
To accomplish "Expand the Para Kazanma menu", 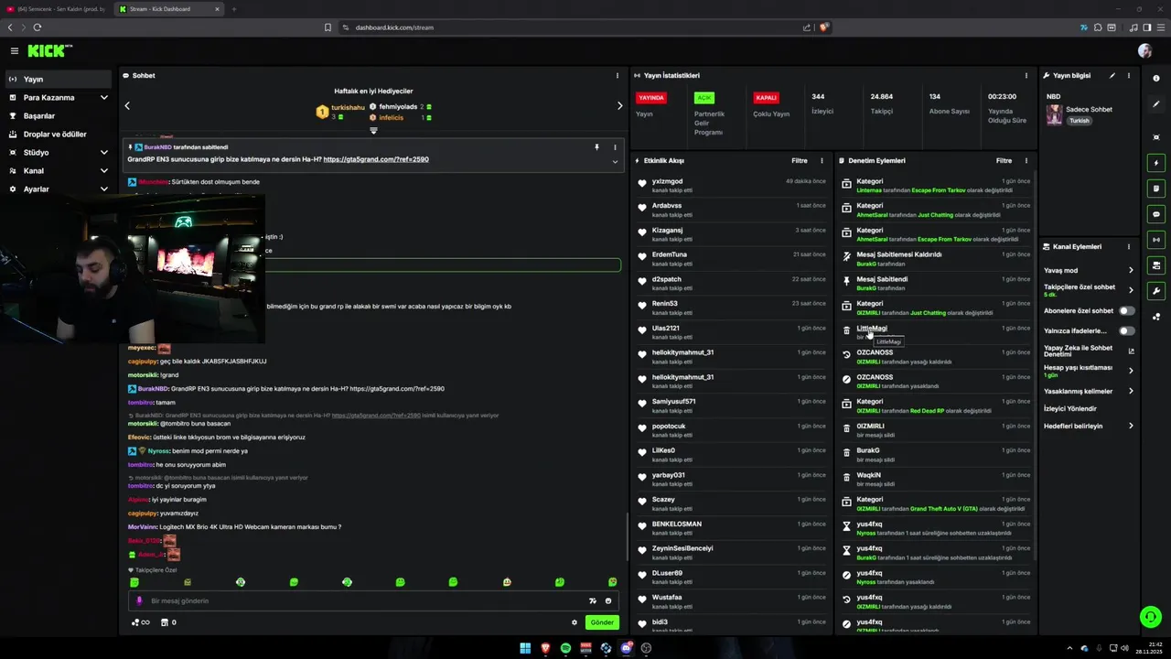I will (x=59, y=97).
